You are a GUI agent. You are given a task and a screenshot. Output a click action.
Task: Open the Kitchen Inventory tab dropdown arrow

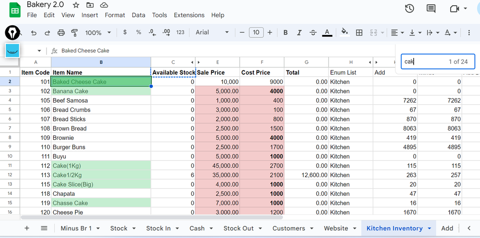point(429,228)
